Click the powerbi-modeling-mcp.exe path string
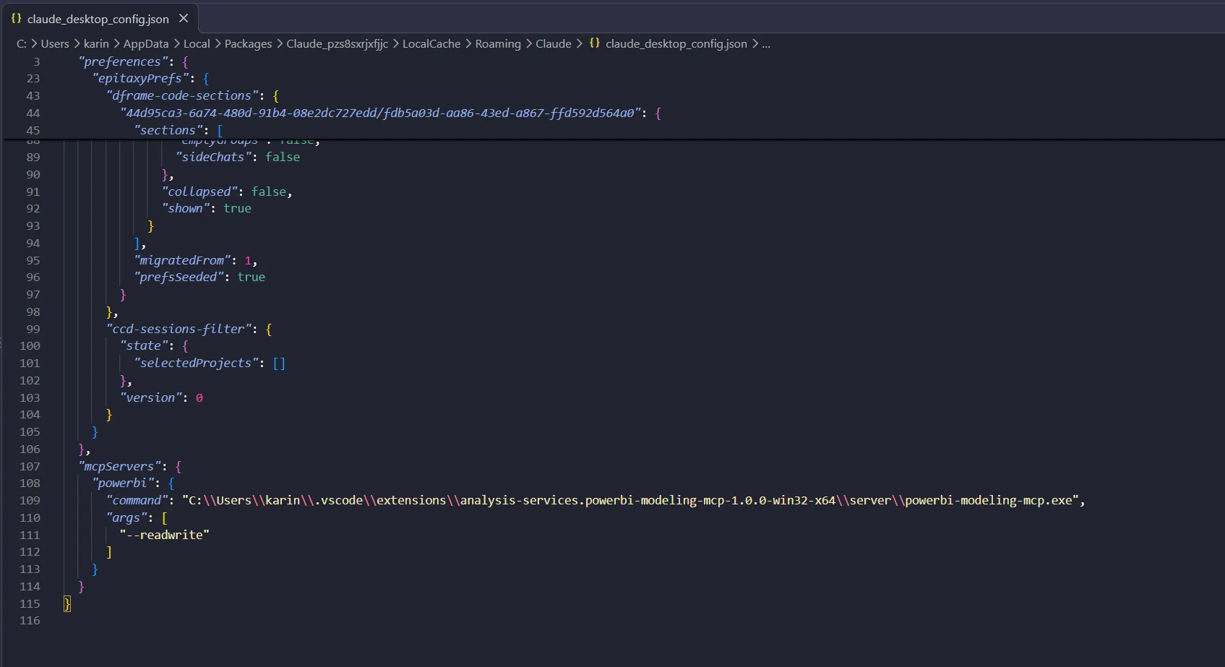Screen dimensions: 1225x667 (630, 500)
